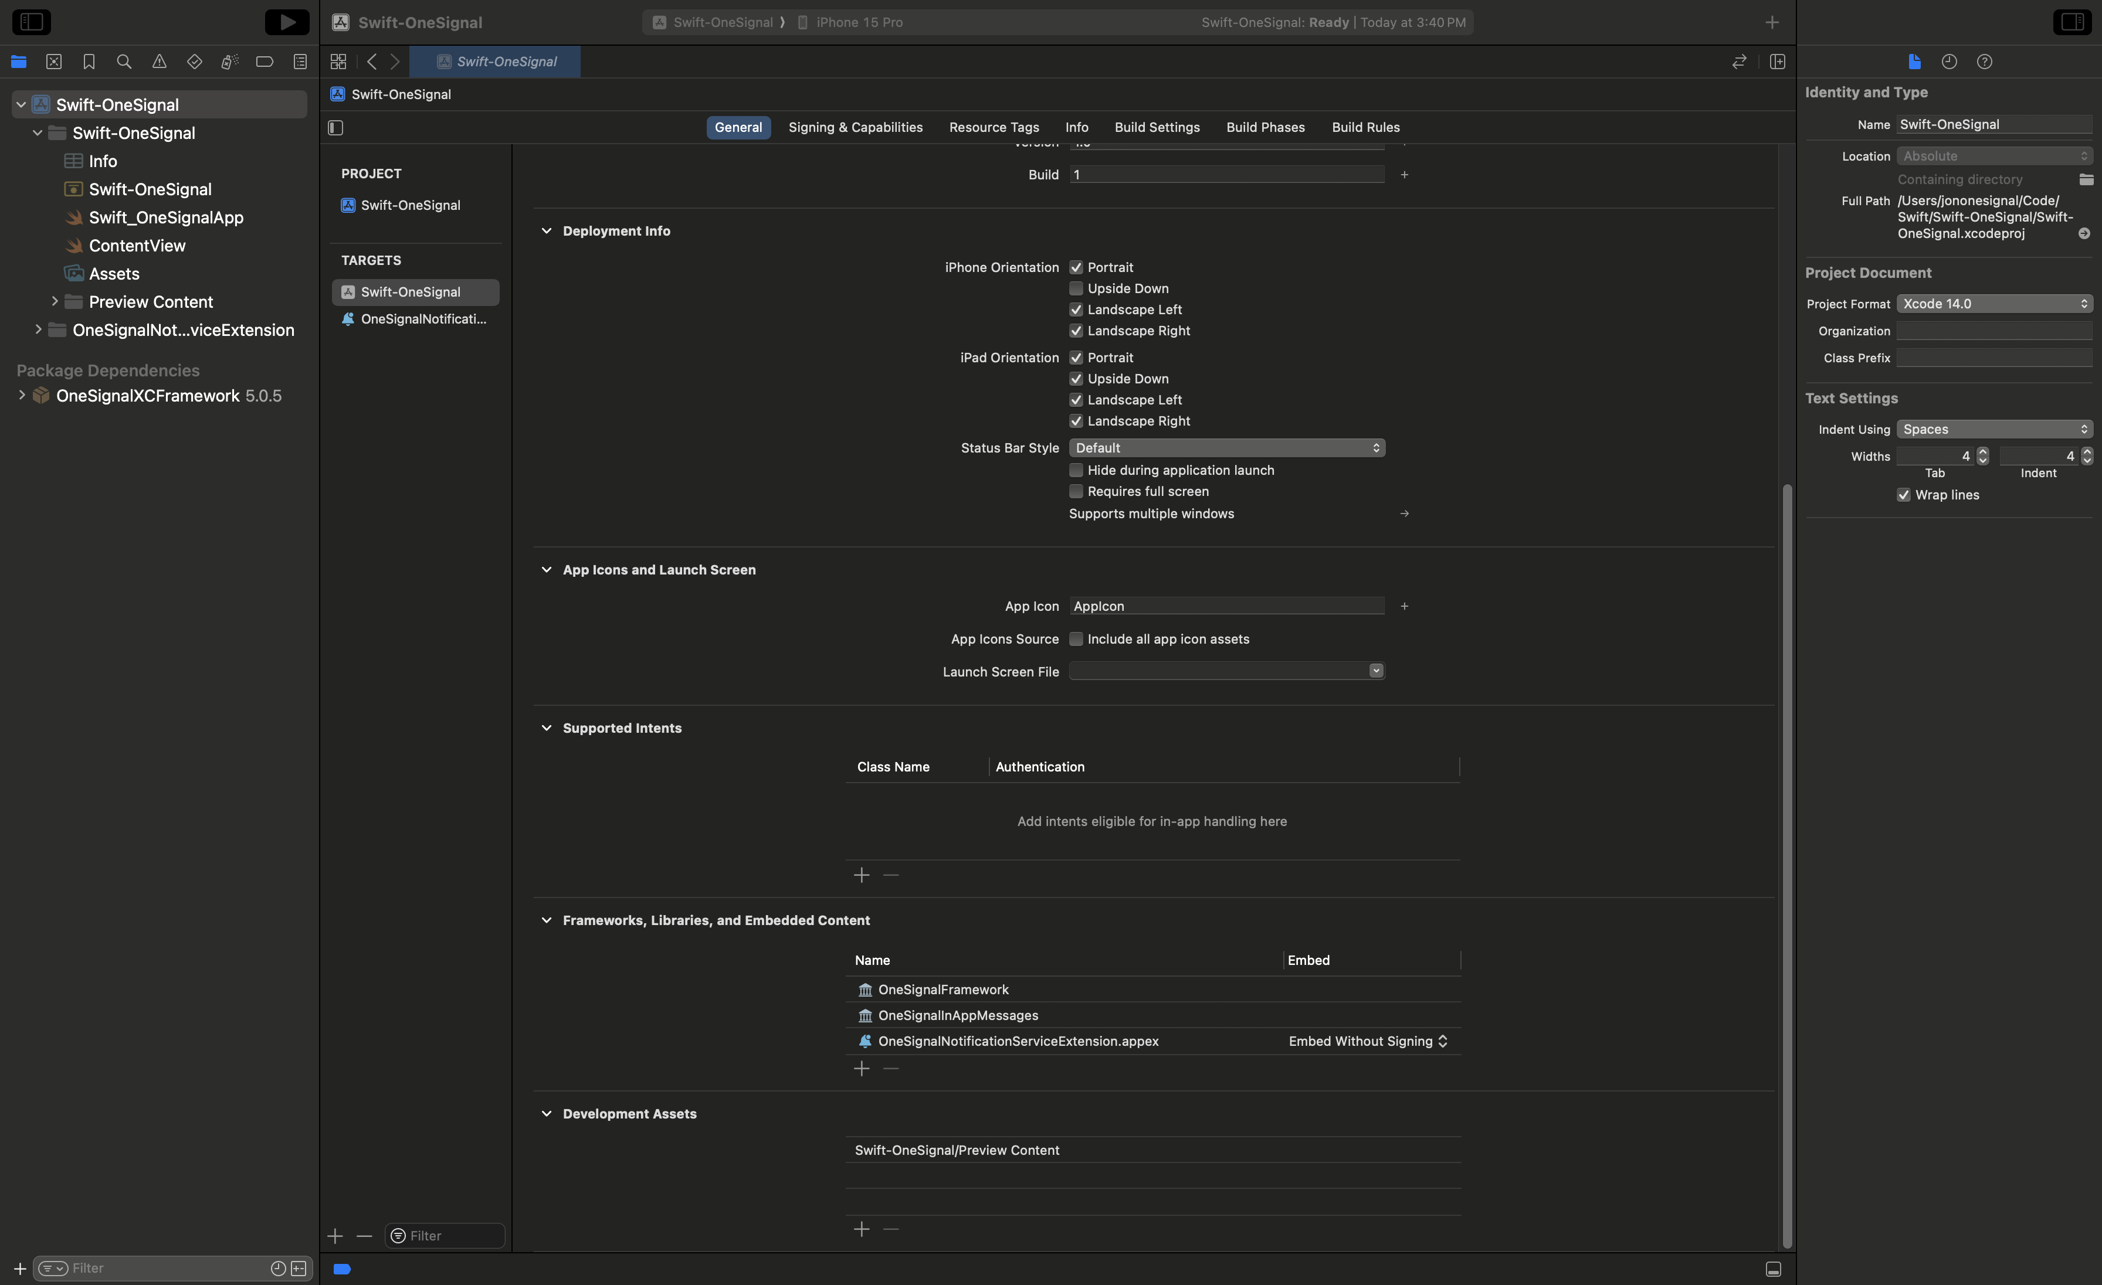Expand OneSignalXCFramework package
The width and height of the screenshot is (2102, 1285).
[x=21, y=396]
